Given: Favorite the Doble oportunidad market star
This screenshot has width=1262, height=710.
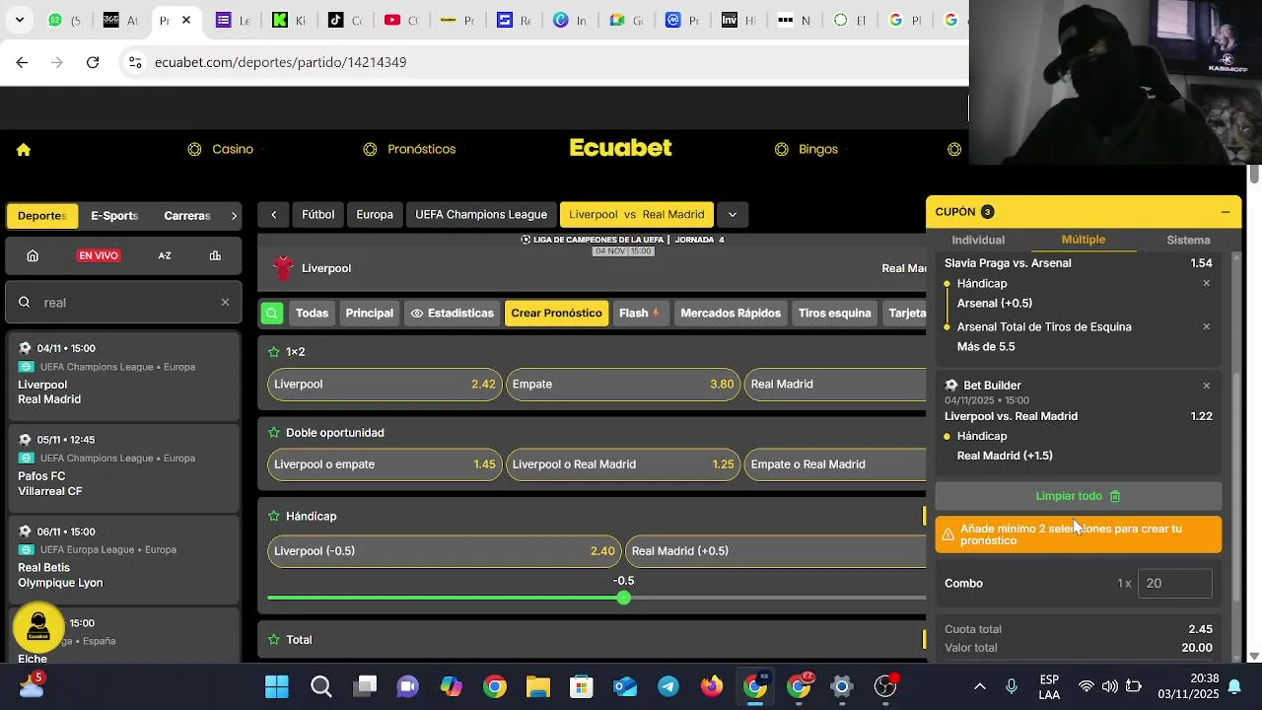Looking at the screenshot, I should click(274, 433).
